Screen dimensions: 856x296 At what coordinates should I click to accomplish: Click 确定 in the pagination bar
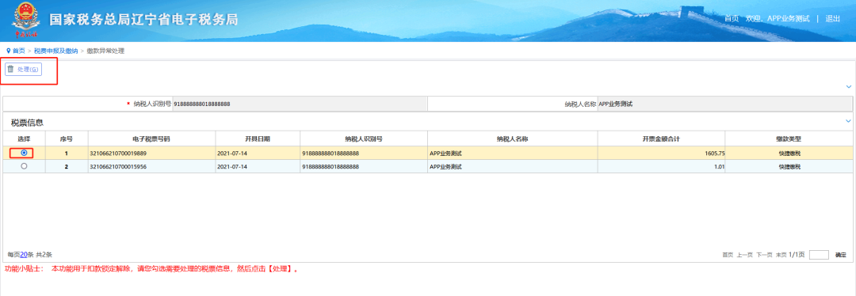point(841,255)
